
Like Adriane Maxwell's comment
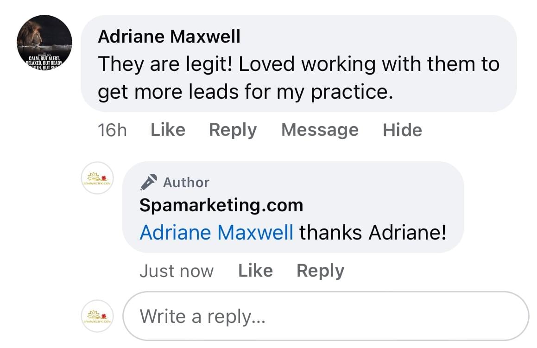tap(168, 130)
